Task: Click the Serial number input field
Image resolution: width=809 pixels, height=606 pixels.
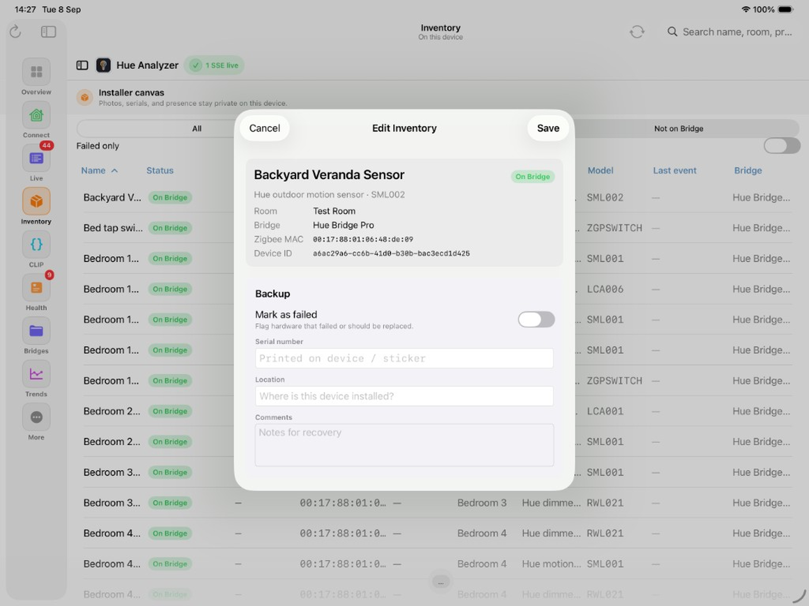Action: (404, 358)
